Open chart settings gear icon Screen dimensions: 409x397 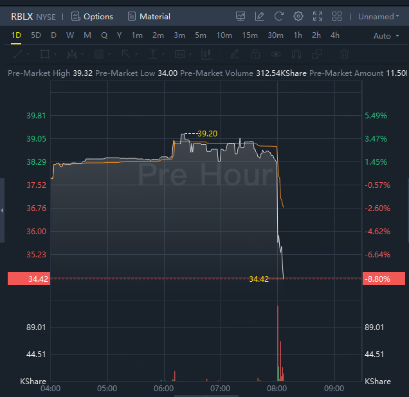(298, 16)
